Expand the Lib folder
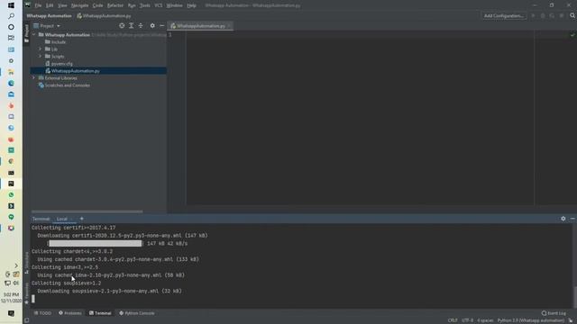Image resolution: width=577 pixels, height=324 pixels. pyautogui.click(x=40, y=49)
